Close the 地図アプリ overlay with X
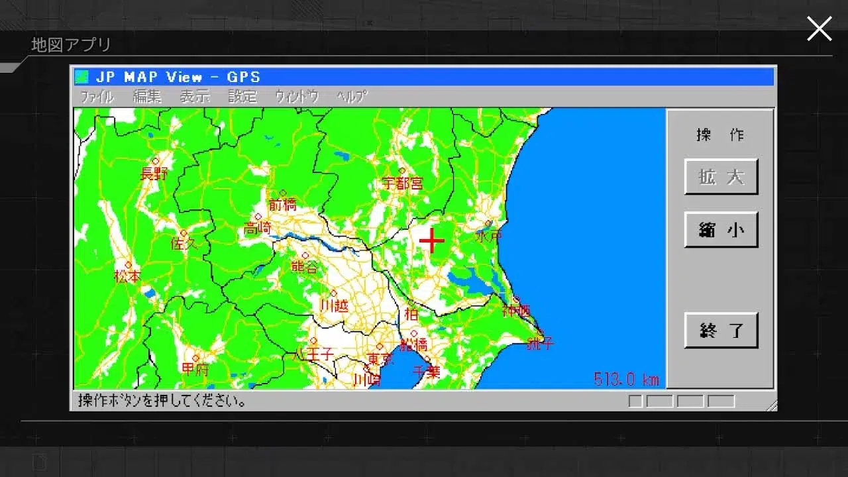Viewport: 848px width, 477px height. tap(819, 29)
